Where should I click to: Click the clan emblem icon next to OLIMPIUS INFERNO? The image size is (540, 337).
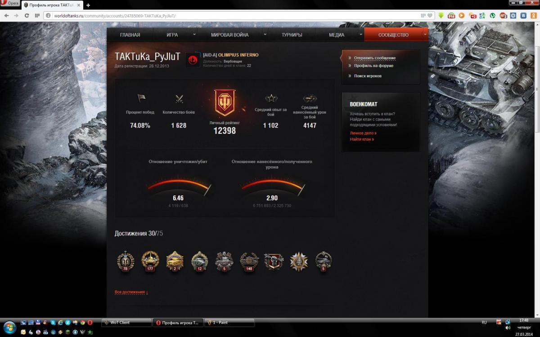tap(193, 60)
